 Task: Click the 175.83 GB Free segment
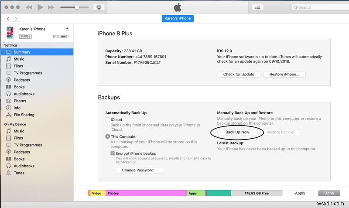[x=257, y=193]
